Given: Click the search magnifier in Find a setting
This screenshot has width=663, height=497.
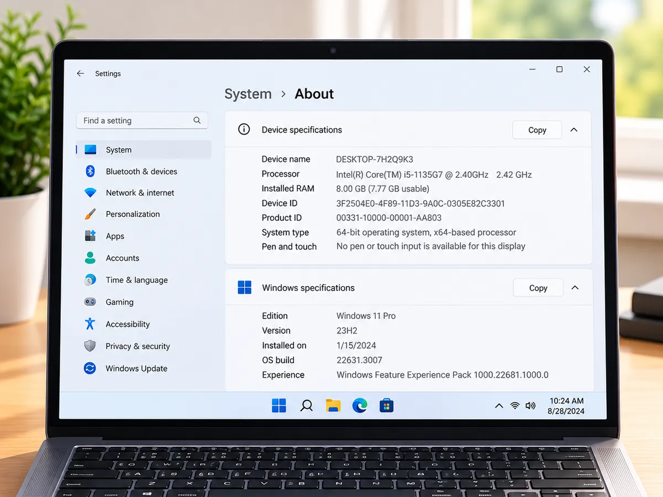Looking at the screenshot, I should point(197,120).
